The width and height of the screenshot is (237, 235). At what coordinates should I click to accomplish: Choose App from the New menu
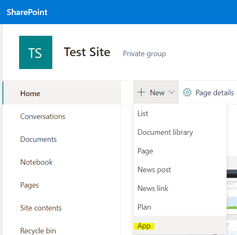(180, 225)
